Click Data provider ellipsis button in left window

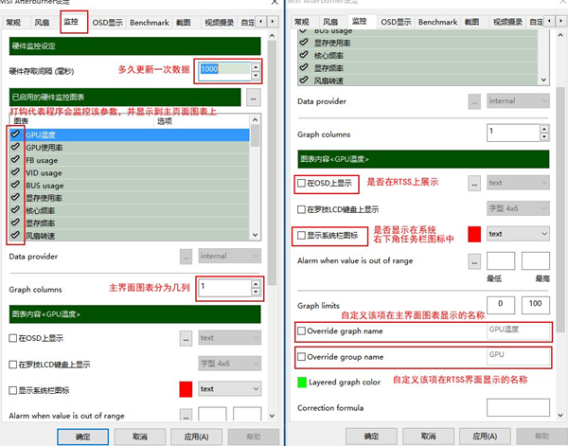click(x=186, y=257)
